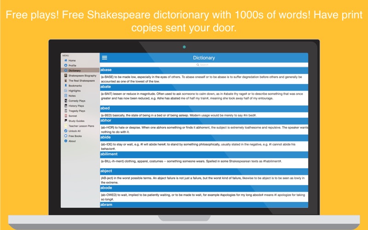The image size is (368, 230).
Task: Click the Free Books icon
Action: click(66, 136)
